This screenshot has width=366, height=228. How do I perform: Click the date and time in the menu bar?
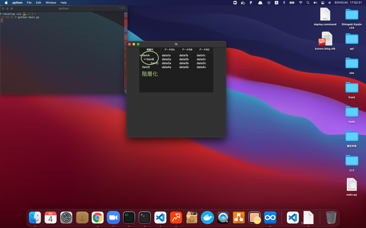348,3
